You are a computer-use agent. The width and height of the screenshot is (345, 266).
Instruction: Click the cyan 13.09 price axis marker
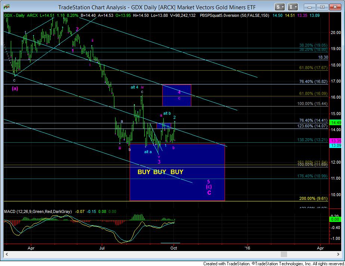tap(336, 145)
